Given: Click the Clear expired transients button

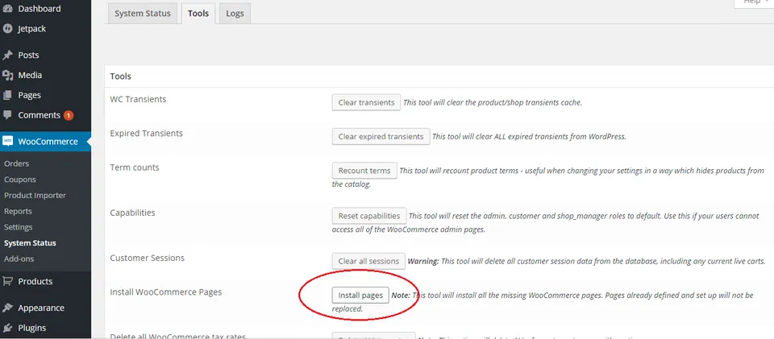Looking at the screenshot, I should pos(381,137).
